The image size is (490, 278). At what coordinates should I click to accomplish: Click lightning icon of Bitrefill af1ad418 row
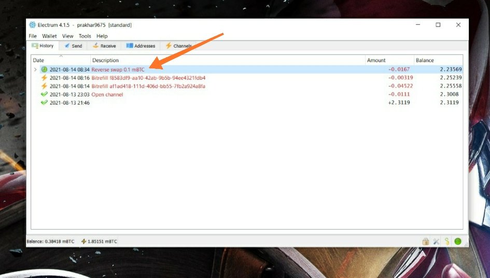pyautogui.click(x=45, y=86)
